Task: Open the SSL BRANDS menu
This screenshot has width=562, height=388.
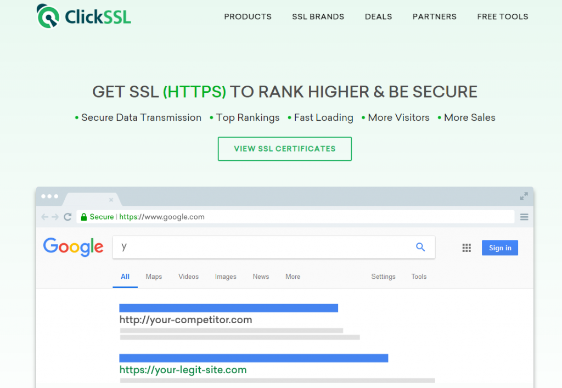Action: tap(318, 16)
